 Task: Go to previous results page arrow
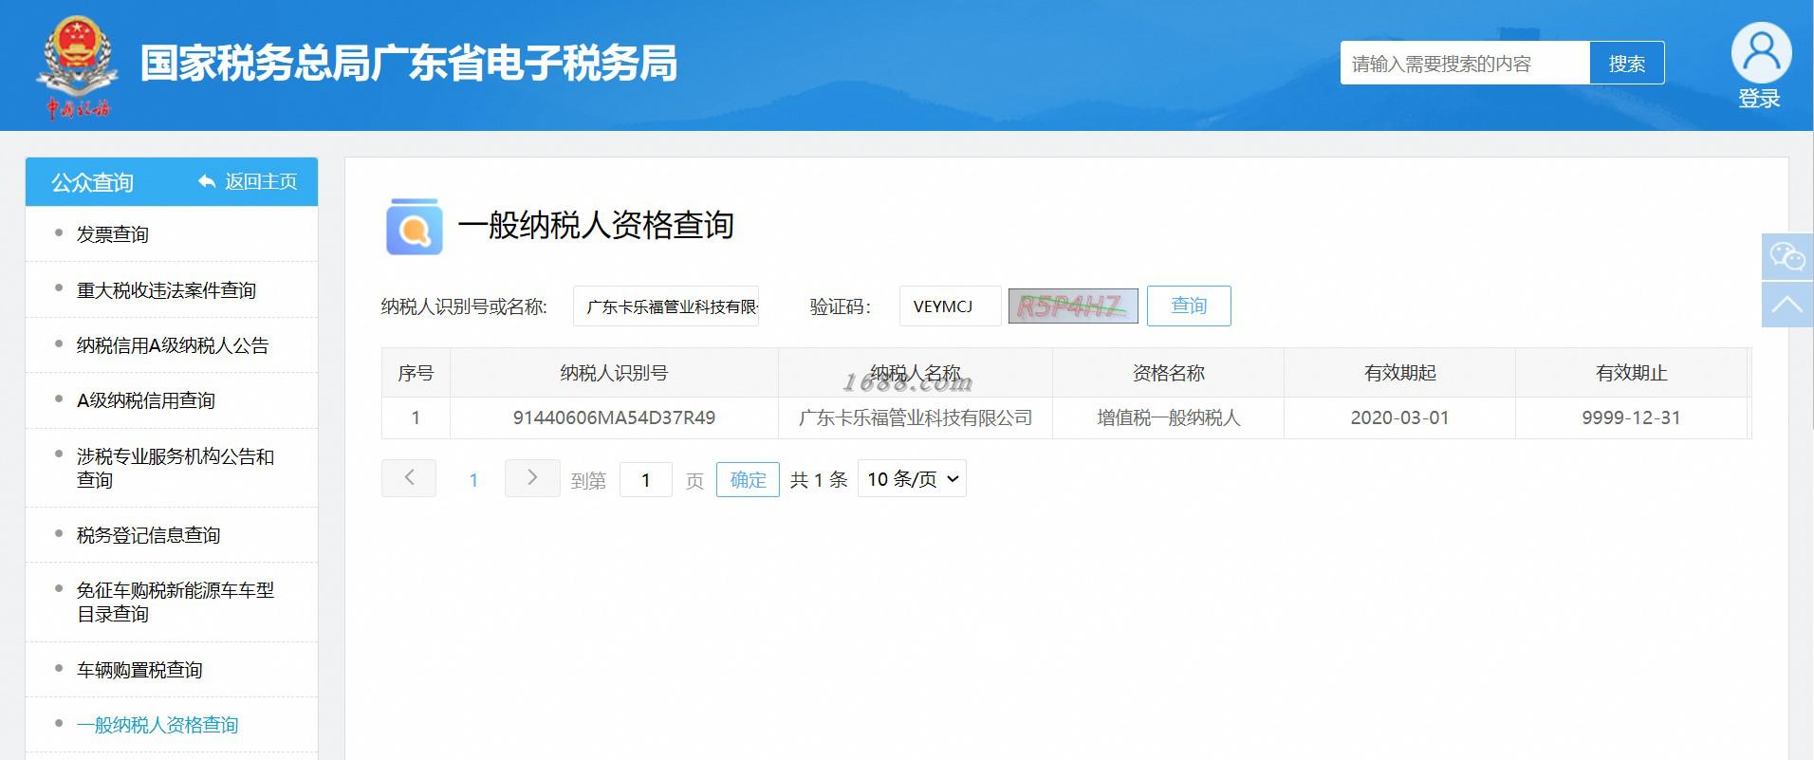pyautogui.click(x=409, y=478)
